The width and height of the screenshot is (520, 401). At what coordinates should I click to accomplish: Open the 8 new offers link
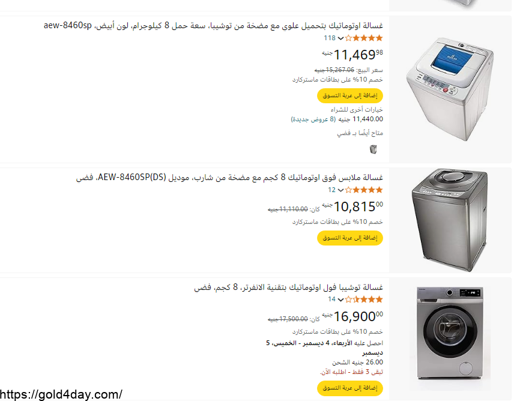coord(313,119)
